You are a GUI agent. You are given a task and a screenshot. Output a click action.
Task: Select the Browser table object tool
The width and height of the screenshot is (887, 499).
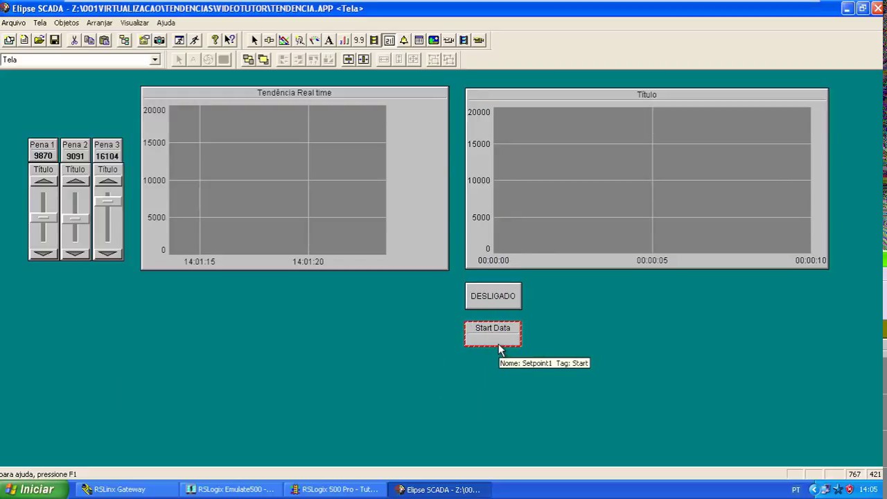coord(419,40)
